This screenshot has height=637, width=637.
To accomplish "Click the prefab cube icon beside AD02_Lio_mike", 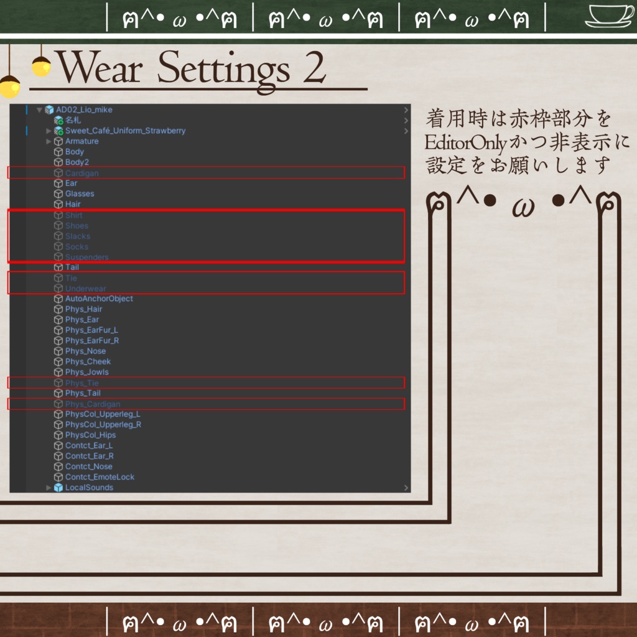I will click(49, 109).
